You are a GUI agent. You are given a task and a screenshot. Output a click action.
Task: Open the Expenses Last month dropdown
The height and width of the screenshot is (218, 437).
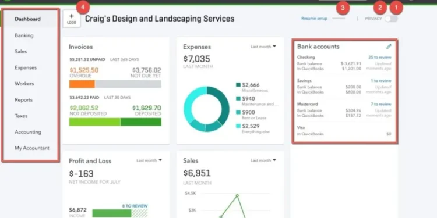[x=263, y=47]
